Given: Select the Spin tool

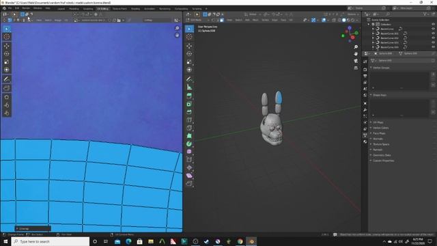Looking at the screenshot, I should 189,144.
